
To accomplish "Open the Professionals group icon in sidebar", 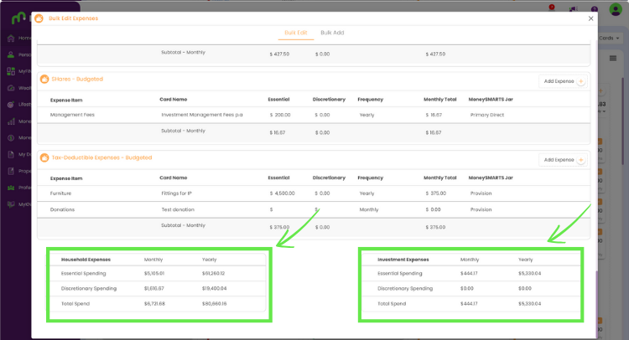I will point(11,188).
